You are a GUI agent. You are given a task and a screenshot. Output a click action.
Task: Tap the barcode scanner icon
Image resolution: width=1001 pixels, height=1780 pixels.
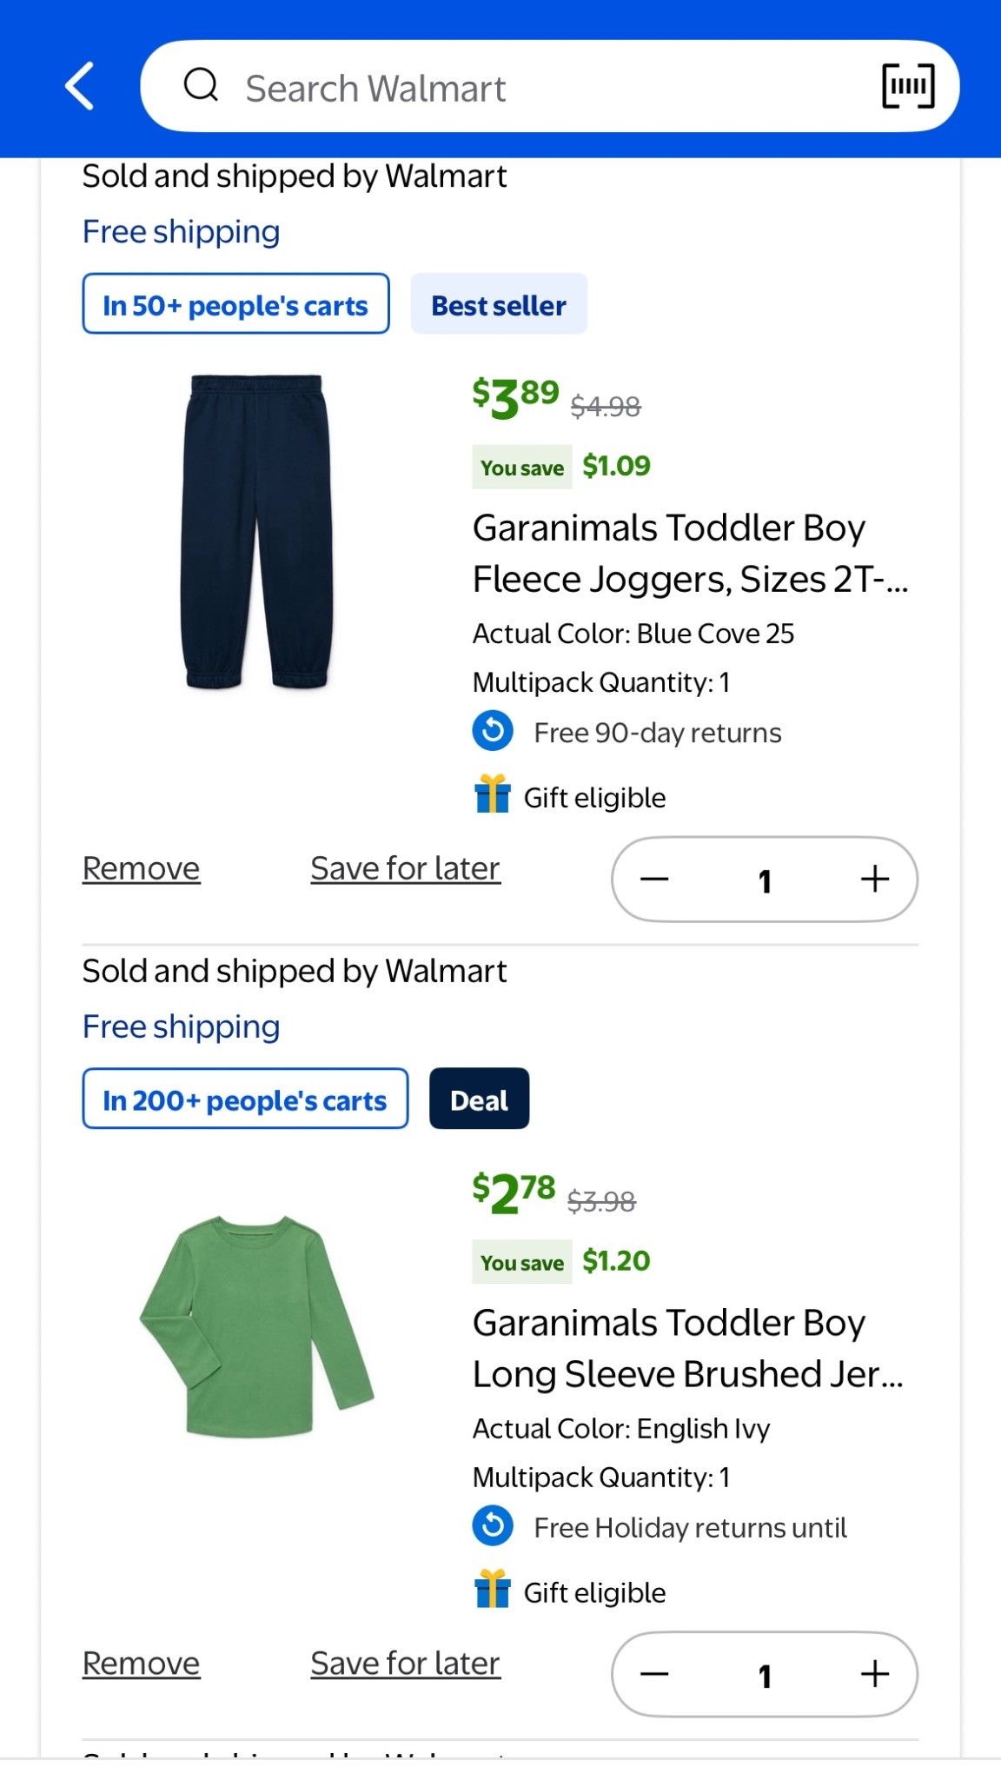(x=908, y=86)
